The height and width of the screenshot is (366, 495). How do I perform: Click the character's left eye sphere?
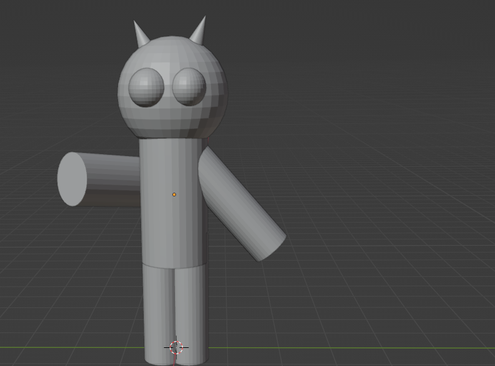(146, 87)
